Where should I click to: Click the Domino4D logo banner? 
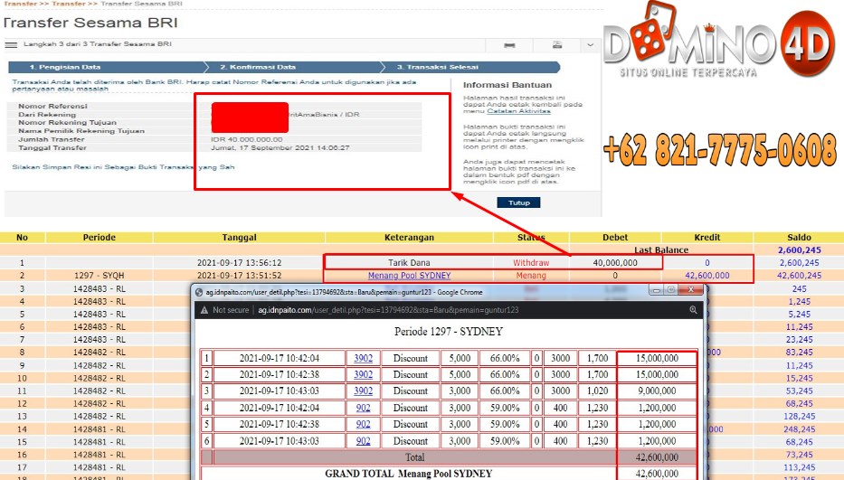720,41
